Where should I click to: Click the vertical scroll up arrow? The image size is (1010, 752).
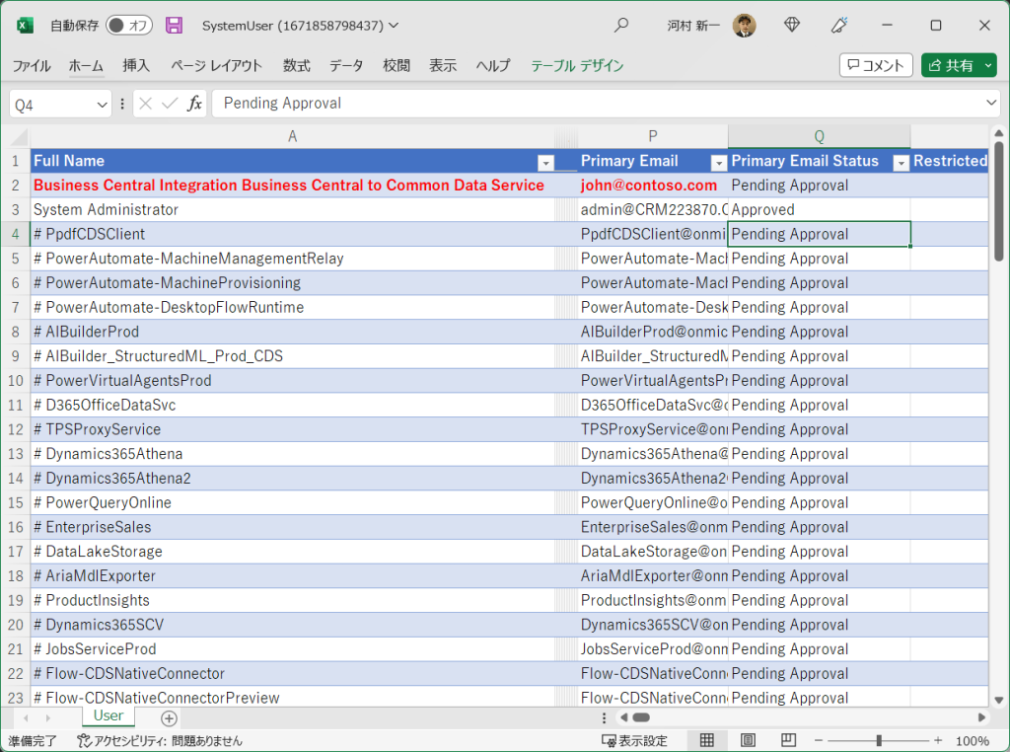(x=998, y=133)
